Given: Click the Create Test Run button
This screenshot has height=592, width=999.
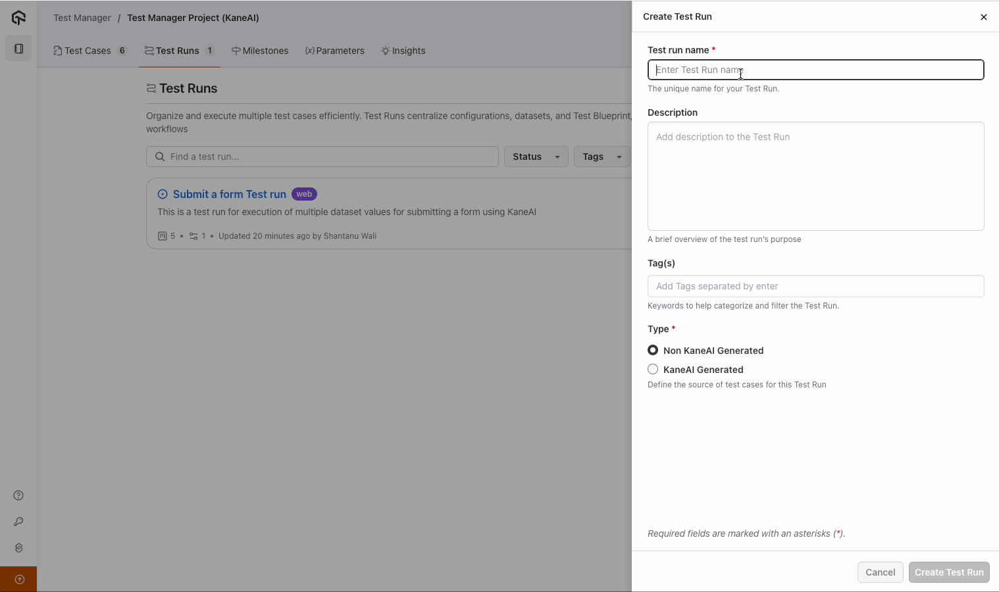Looking at the screenshot, I should pos(949,572).
